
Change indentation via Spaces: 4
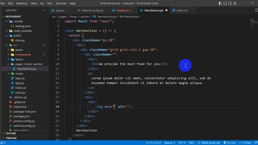point(170,143)
